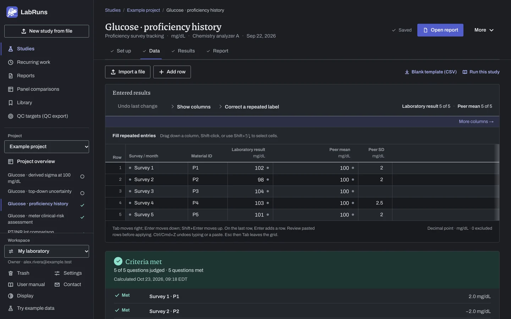Click Undo last change

click(x=138, y=106)
